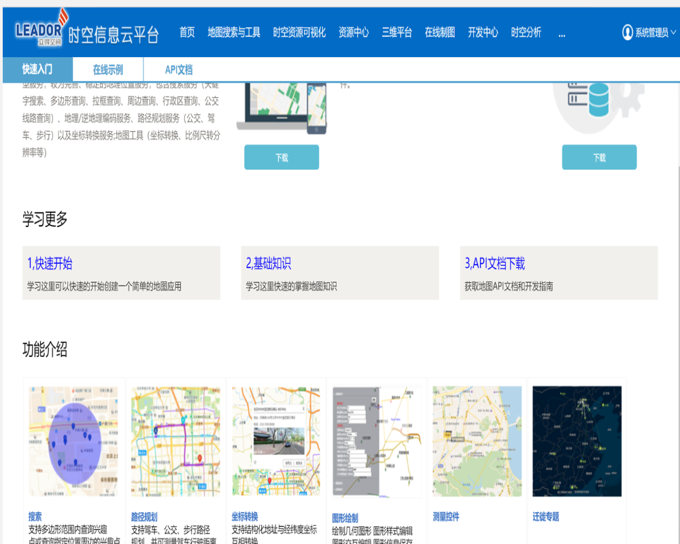Open the 开发中心 navigation item

click(483, 32)
